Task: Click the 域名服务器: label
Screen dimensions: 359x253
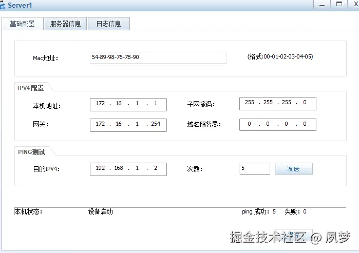Action: point(204,124)
